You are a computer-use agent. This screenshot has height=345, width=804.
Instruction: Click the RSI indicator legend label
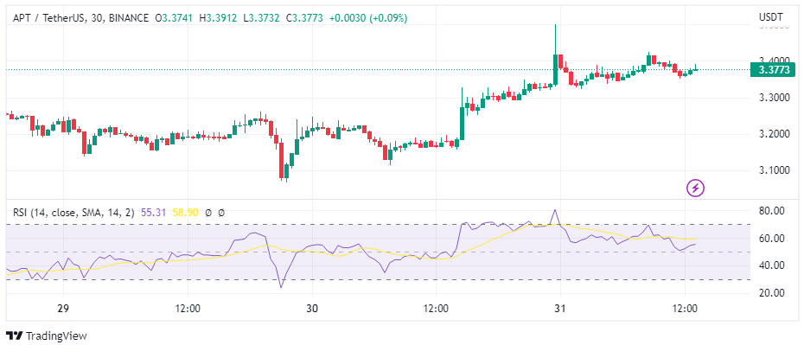pos(74,212)
